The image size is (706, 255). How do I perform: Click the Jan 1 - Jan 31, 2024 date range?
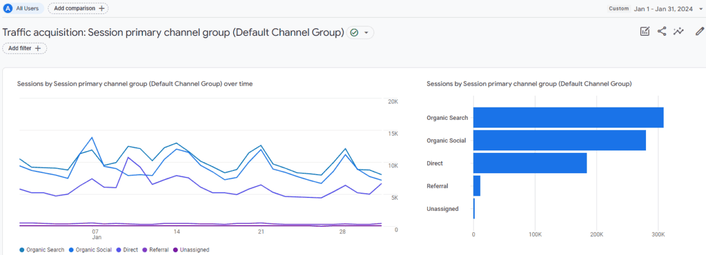click(663, 9)
